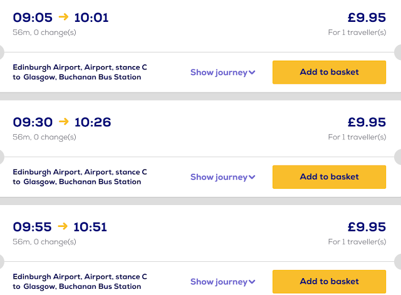The image size is (401, 295).
Task: Select the £9.95 price of 09:05 journey
Action: pos(367,17)
